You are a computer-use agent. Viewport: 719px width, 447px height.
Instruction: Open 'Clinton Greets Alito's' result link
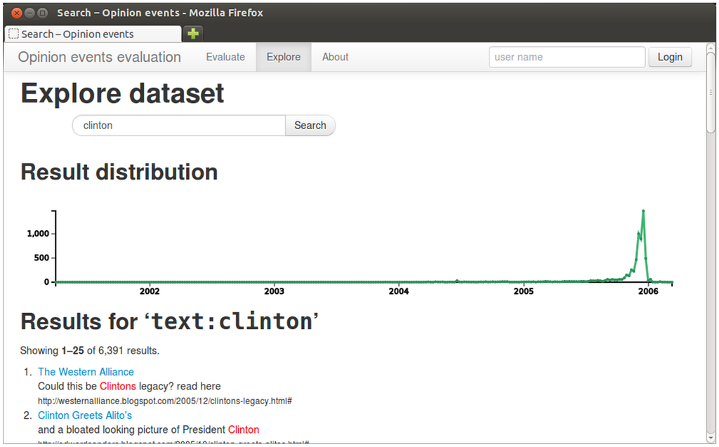(x=85, y=415)
